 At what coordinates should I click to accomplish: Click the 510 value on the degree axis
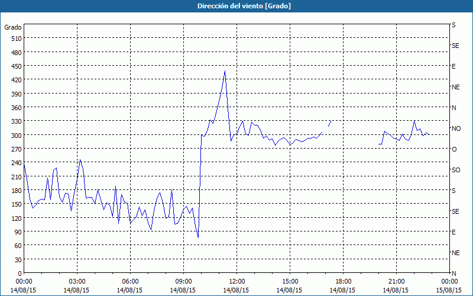17,38
